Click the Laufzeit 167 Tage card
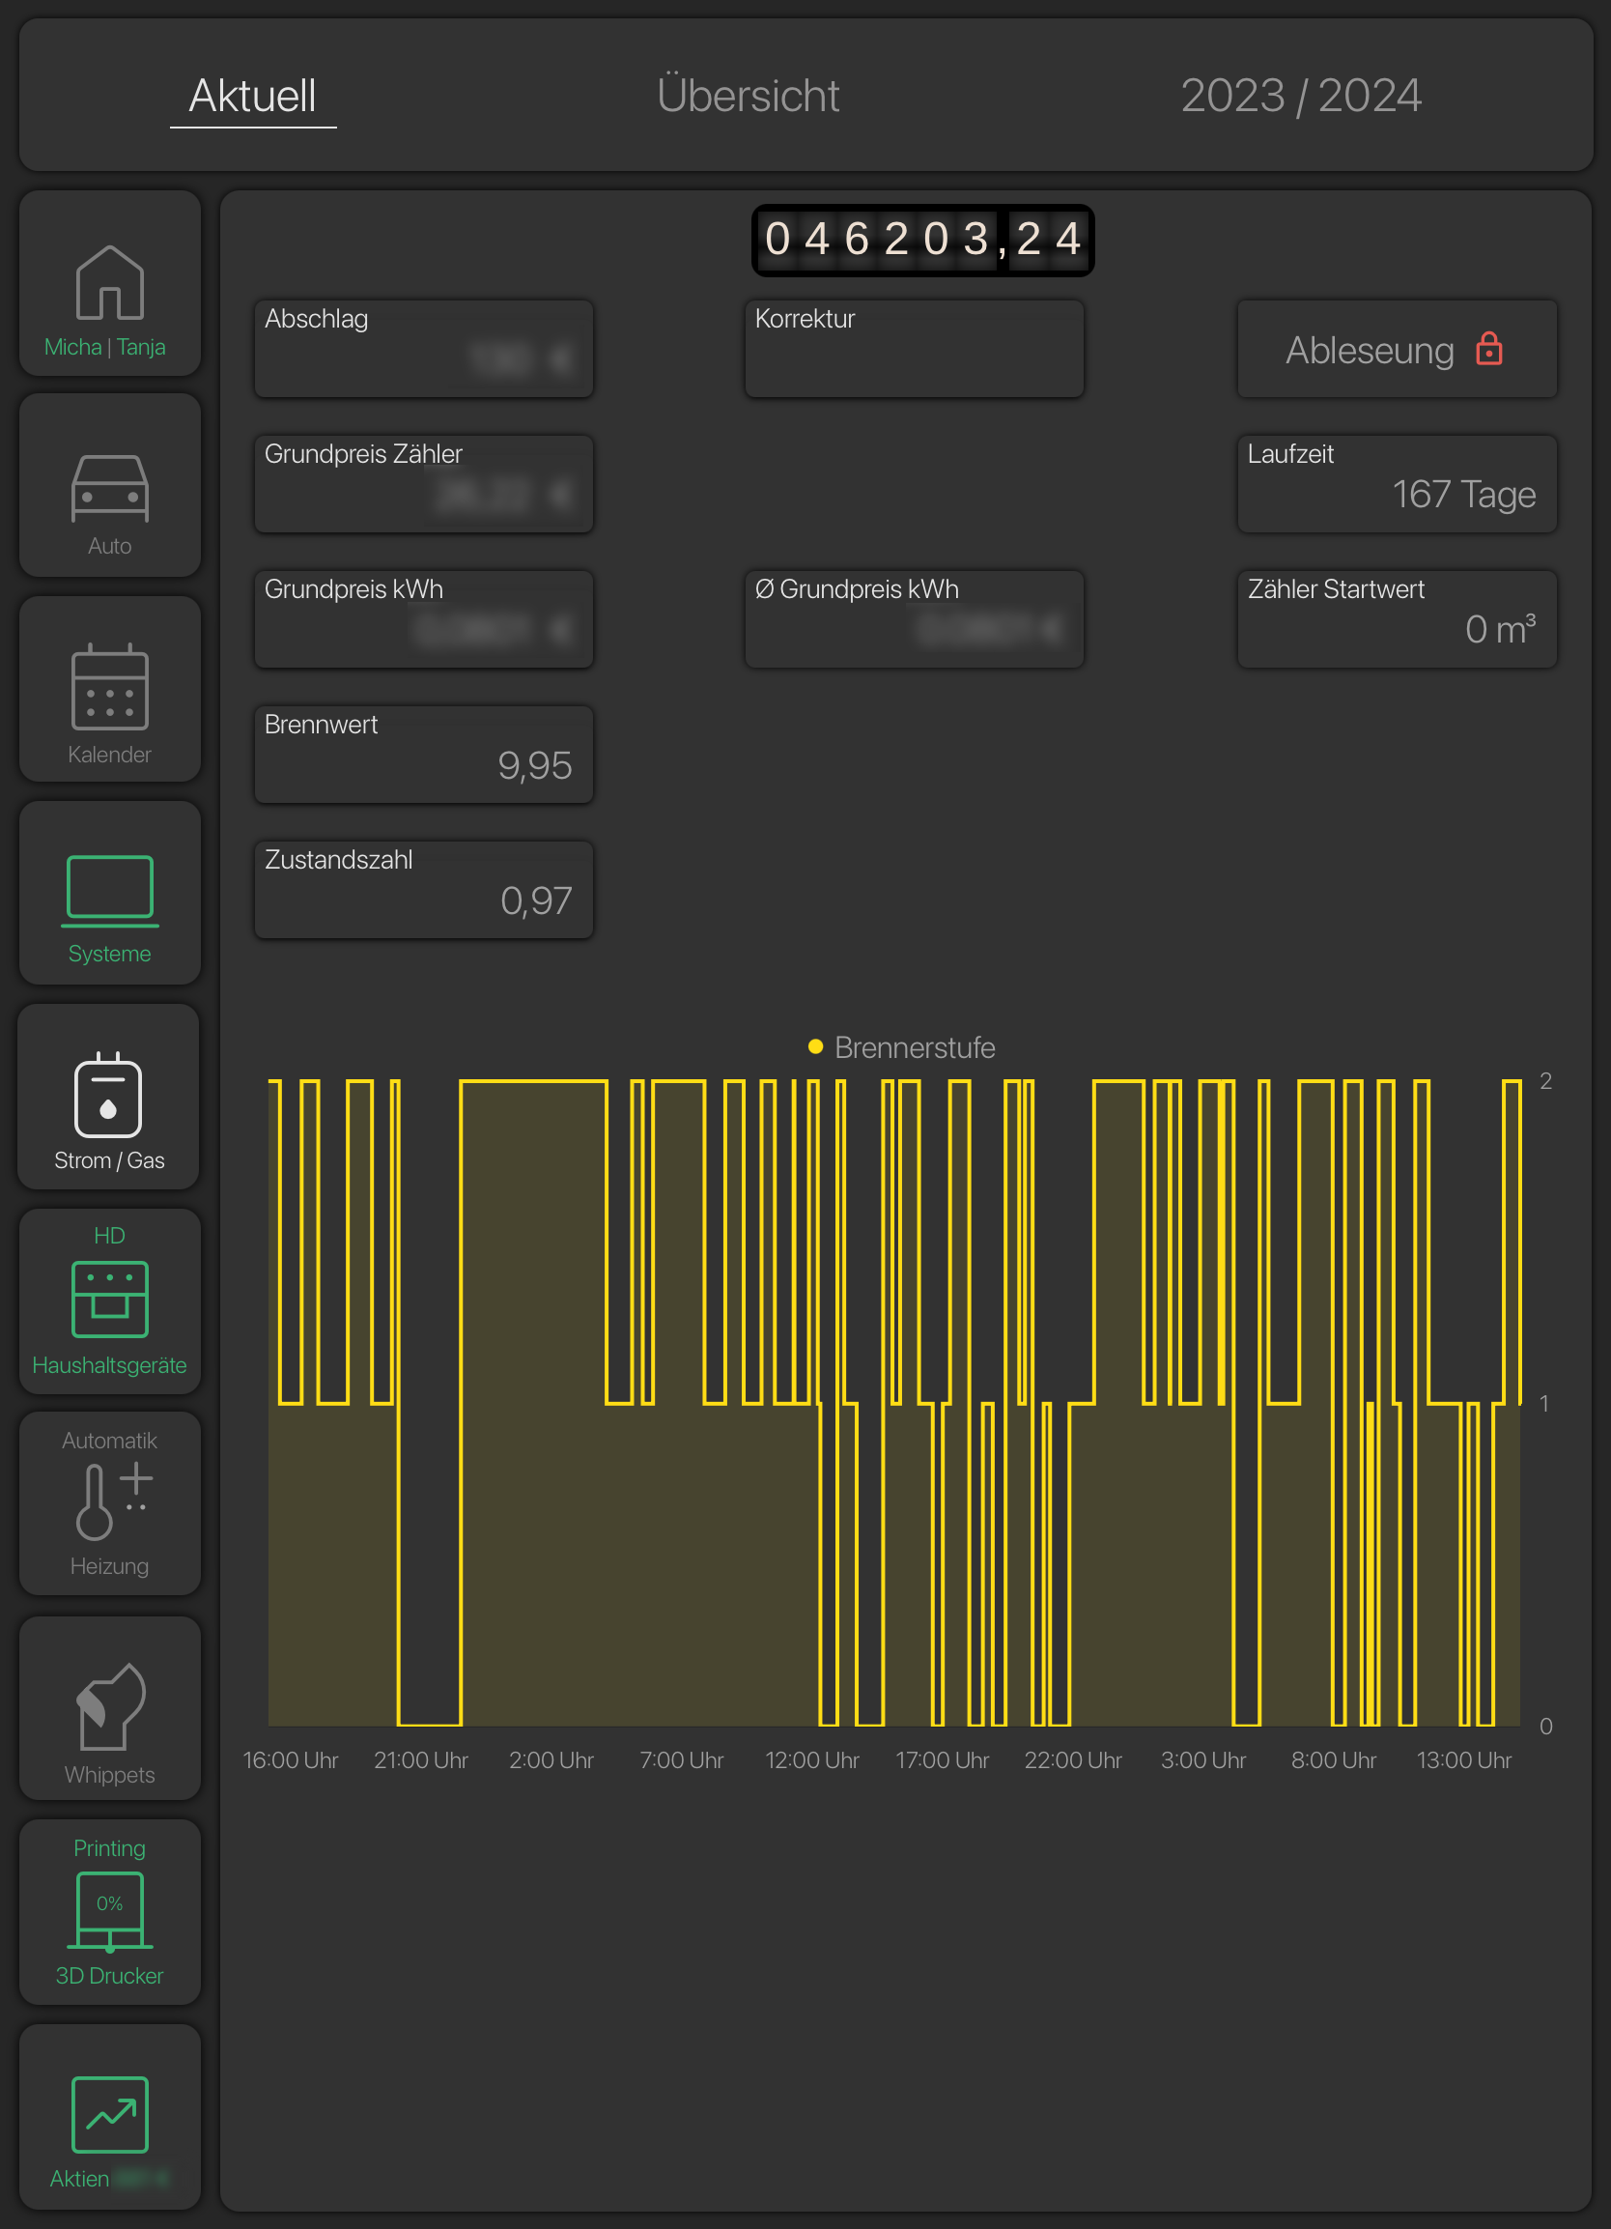The width and height of the screenshot is (1611, 2229). (x=1397, y=484)
